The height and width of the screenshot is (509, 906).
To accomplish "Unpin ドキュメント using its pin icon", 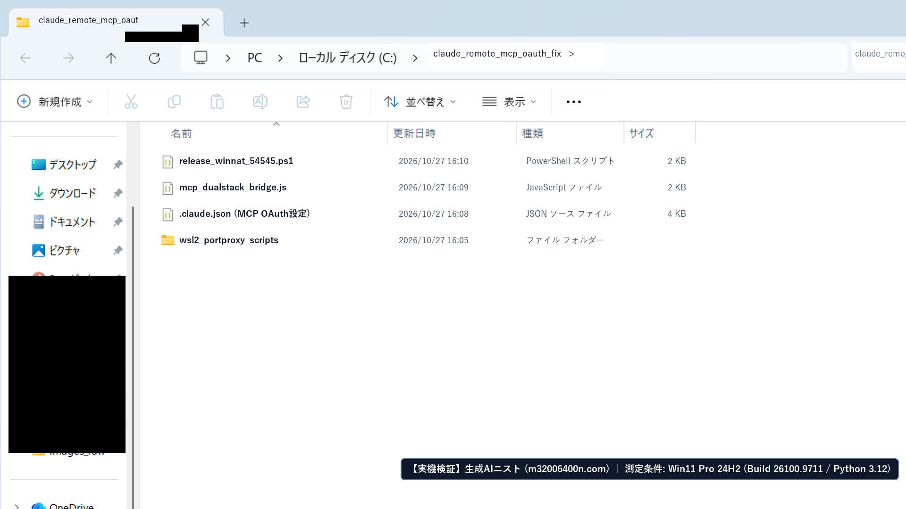I will click(118, 222).
